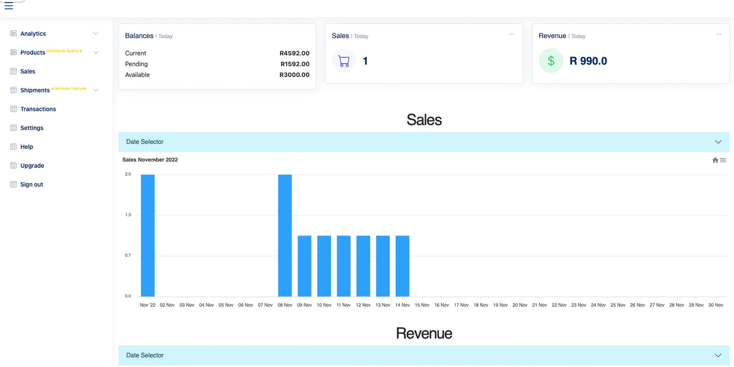This screenshot has height=367, width=734.
Task: Click the 13 Nov sales bar
Action: click(x=383, y=266)
